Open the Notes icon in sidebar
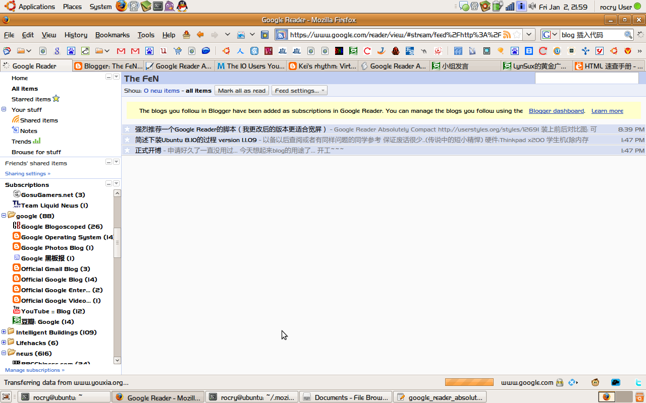This screenshot has width=646, height=403. pos(16,130)
